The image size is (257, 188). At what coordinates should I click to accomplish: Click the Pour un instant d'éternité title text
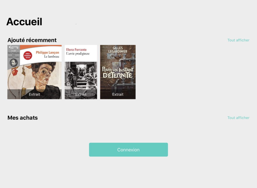pyautogui.click(x=118, y=72)
